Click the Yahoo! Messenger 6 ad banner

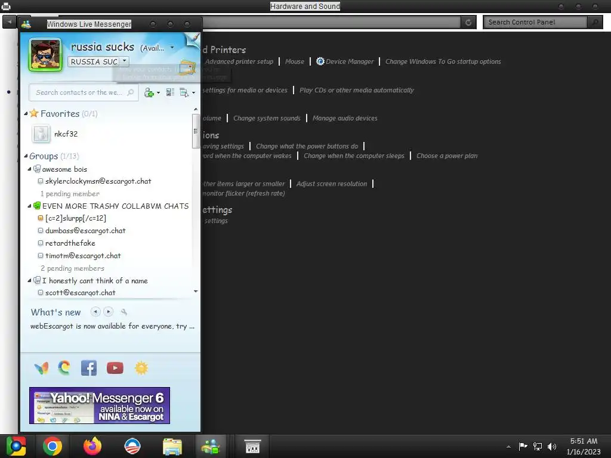(x=100, y=406)
